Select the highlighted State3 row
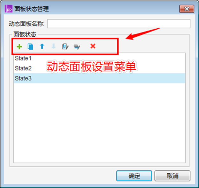199x188 pixels. pyautogui.click(x=99, y=78)
